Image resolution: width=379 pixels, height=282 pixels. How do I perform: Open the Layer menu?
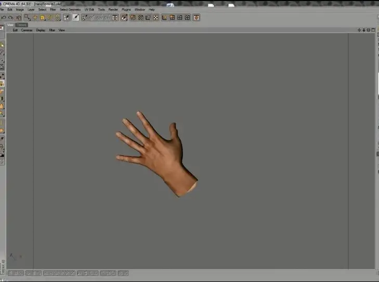pos(31,10)
